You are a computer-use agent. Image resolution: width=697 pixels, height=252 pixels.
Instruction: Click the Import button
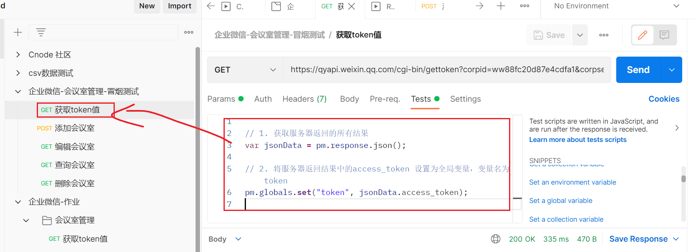(180, 6)
